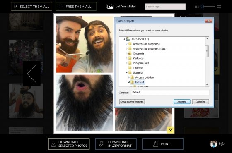This screenshot has width=232, height=153.
Task: Click DOWNLOAD SELECTED PHOTOS button
Action: tap(69, 144)
